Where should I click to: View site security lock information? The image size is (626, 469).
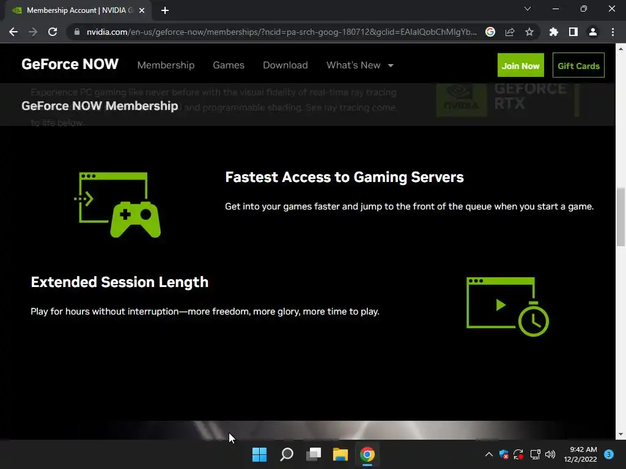click(x=77, y=32)
